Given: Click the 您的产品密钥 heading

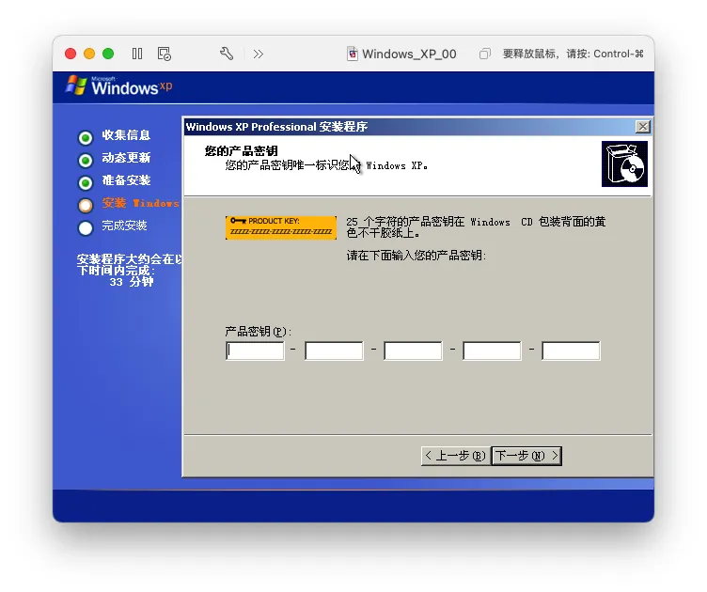Looking at the screenshot, I should (x=242, y=151).
